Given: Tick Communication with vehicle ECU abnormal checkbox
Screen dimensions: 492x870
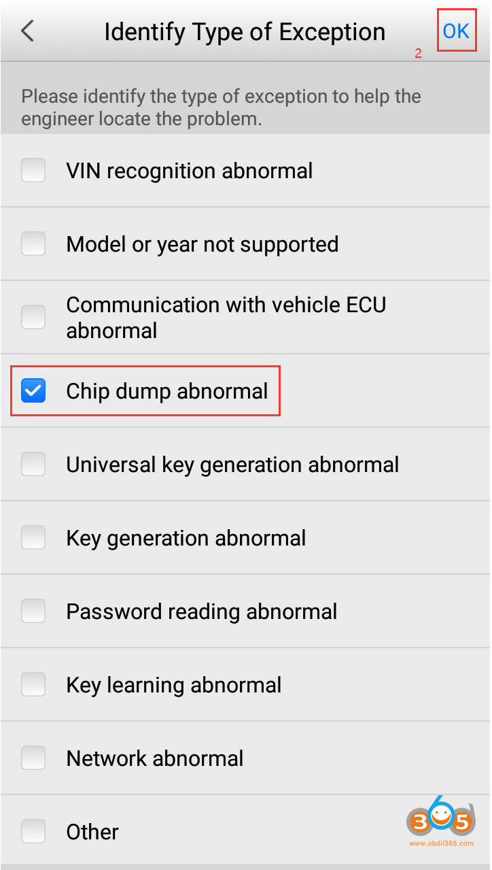Looking at the screenshot, I should point(33,317).
